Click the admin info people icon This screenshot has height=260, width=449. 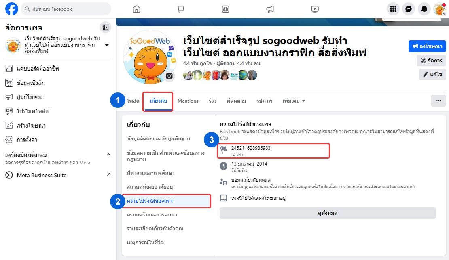click(223, 182)
